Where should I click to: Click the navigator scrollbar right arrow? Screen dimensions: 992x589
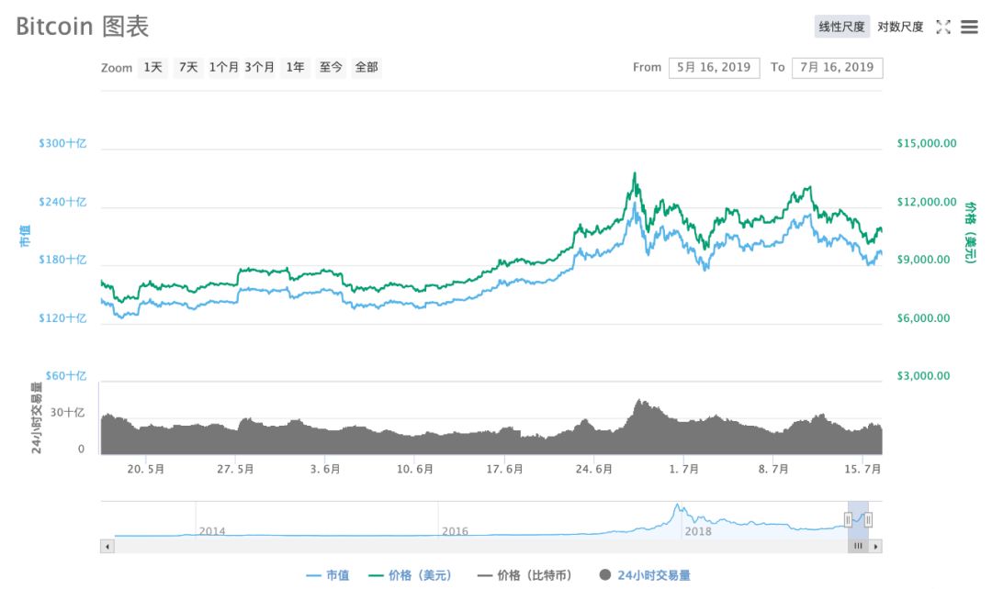[875, 546]
